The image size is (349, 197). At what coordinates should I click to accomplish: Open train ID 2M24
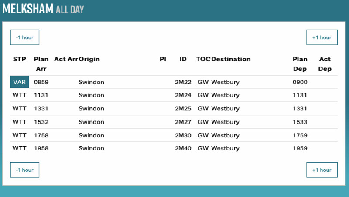(183, 95)
